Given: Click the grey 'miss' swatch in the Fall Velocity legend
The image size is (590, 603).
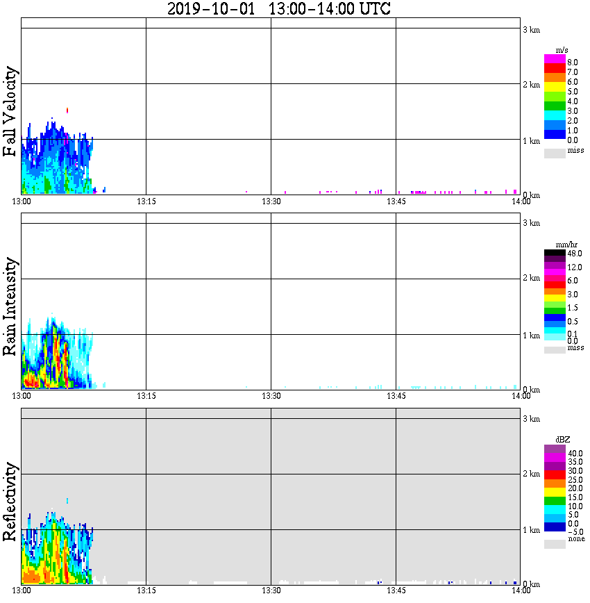Looking at the screenshot, I should click(x=555, y=154).
